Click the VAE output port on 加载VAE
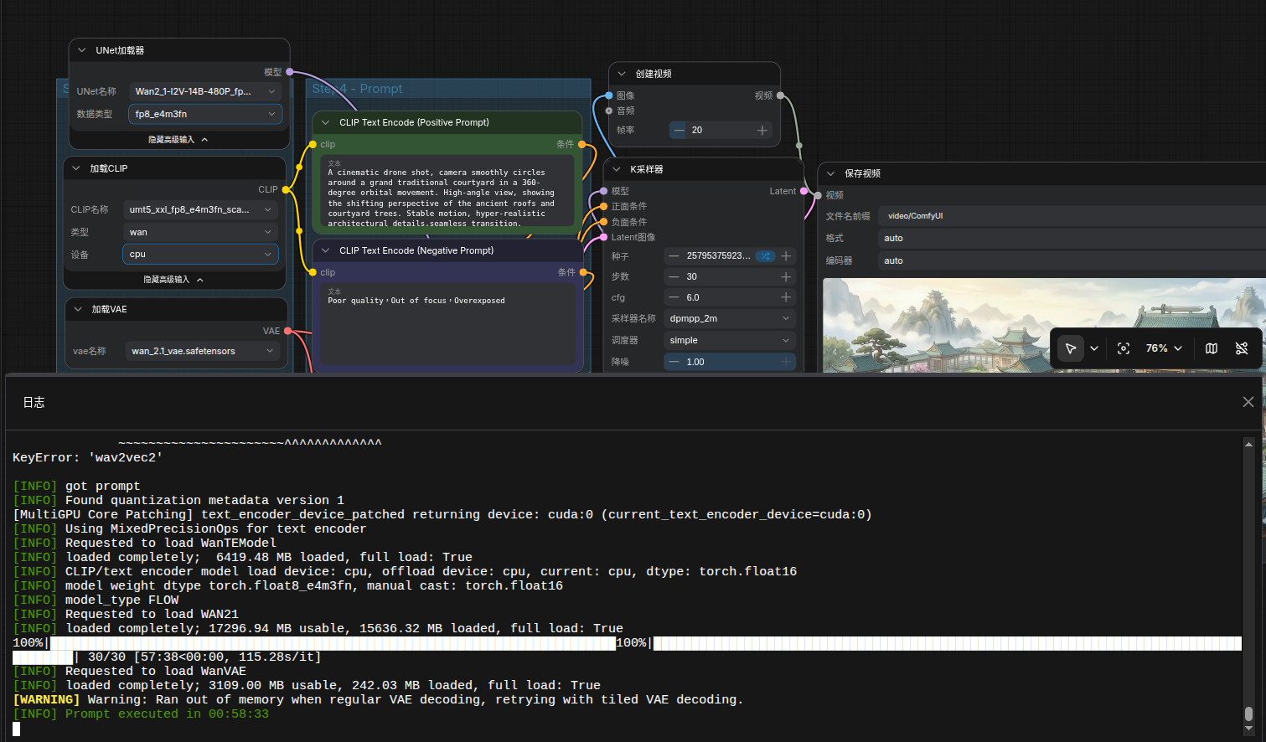The image size is (1266, 742). point(287,331)
